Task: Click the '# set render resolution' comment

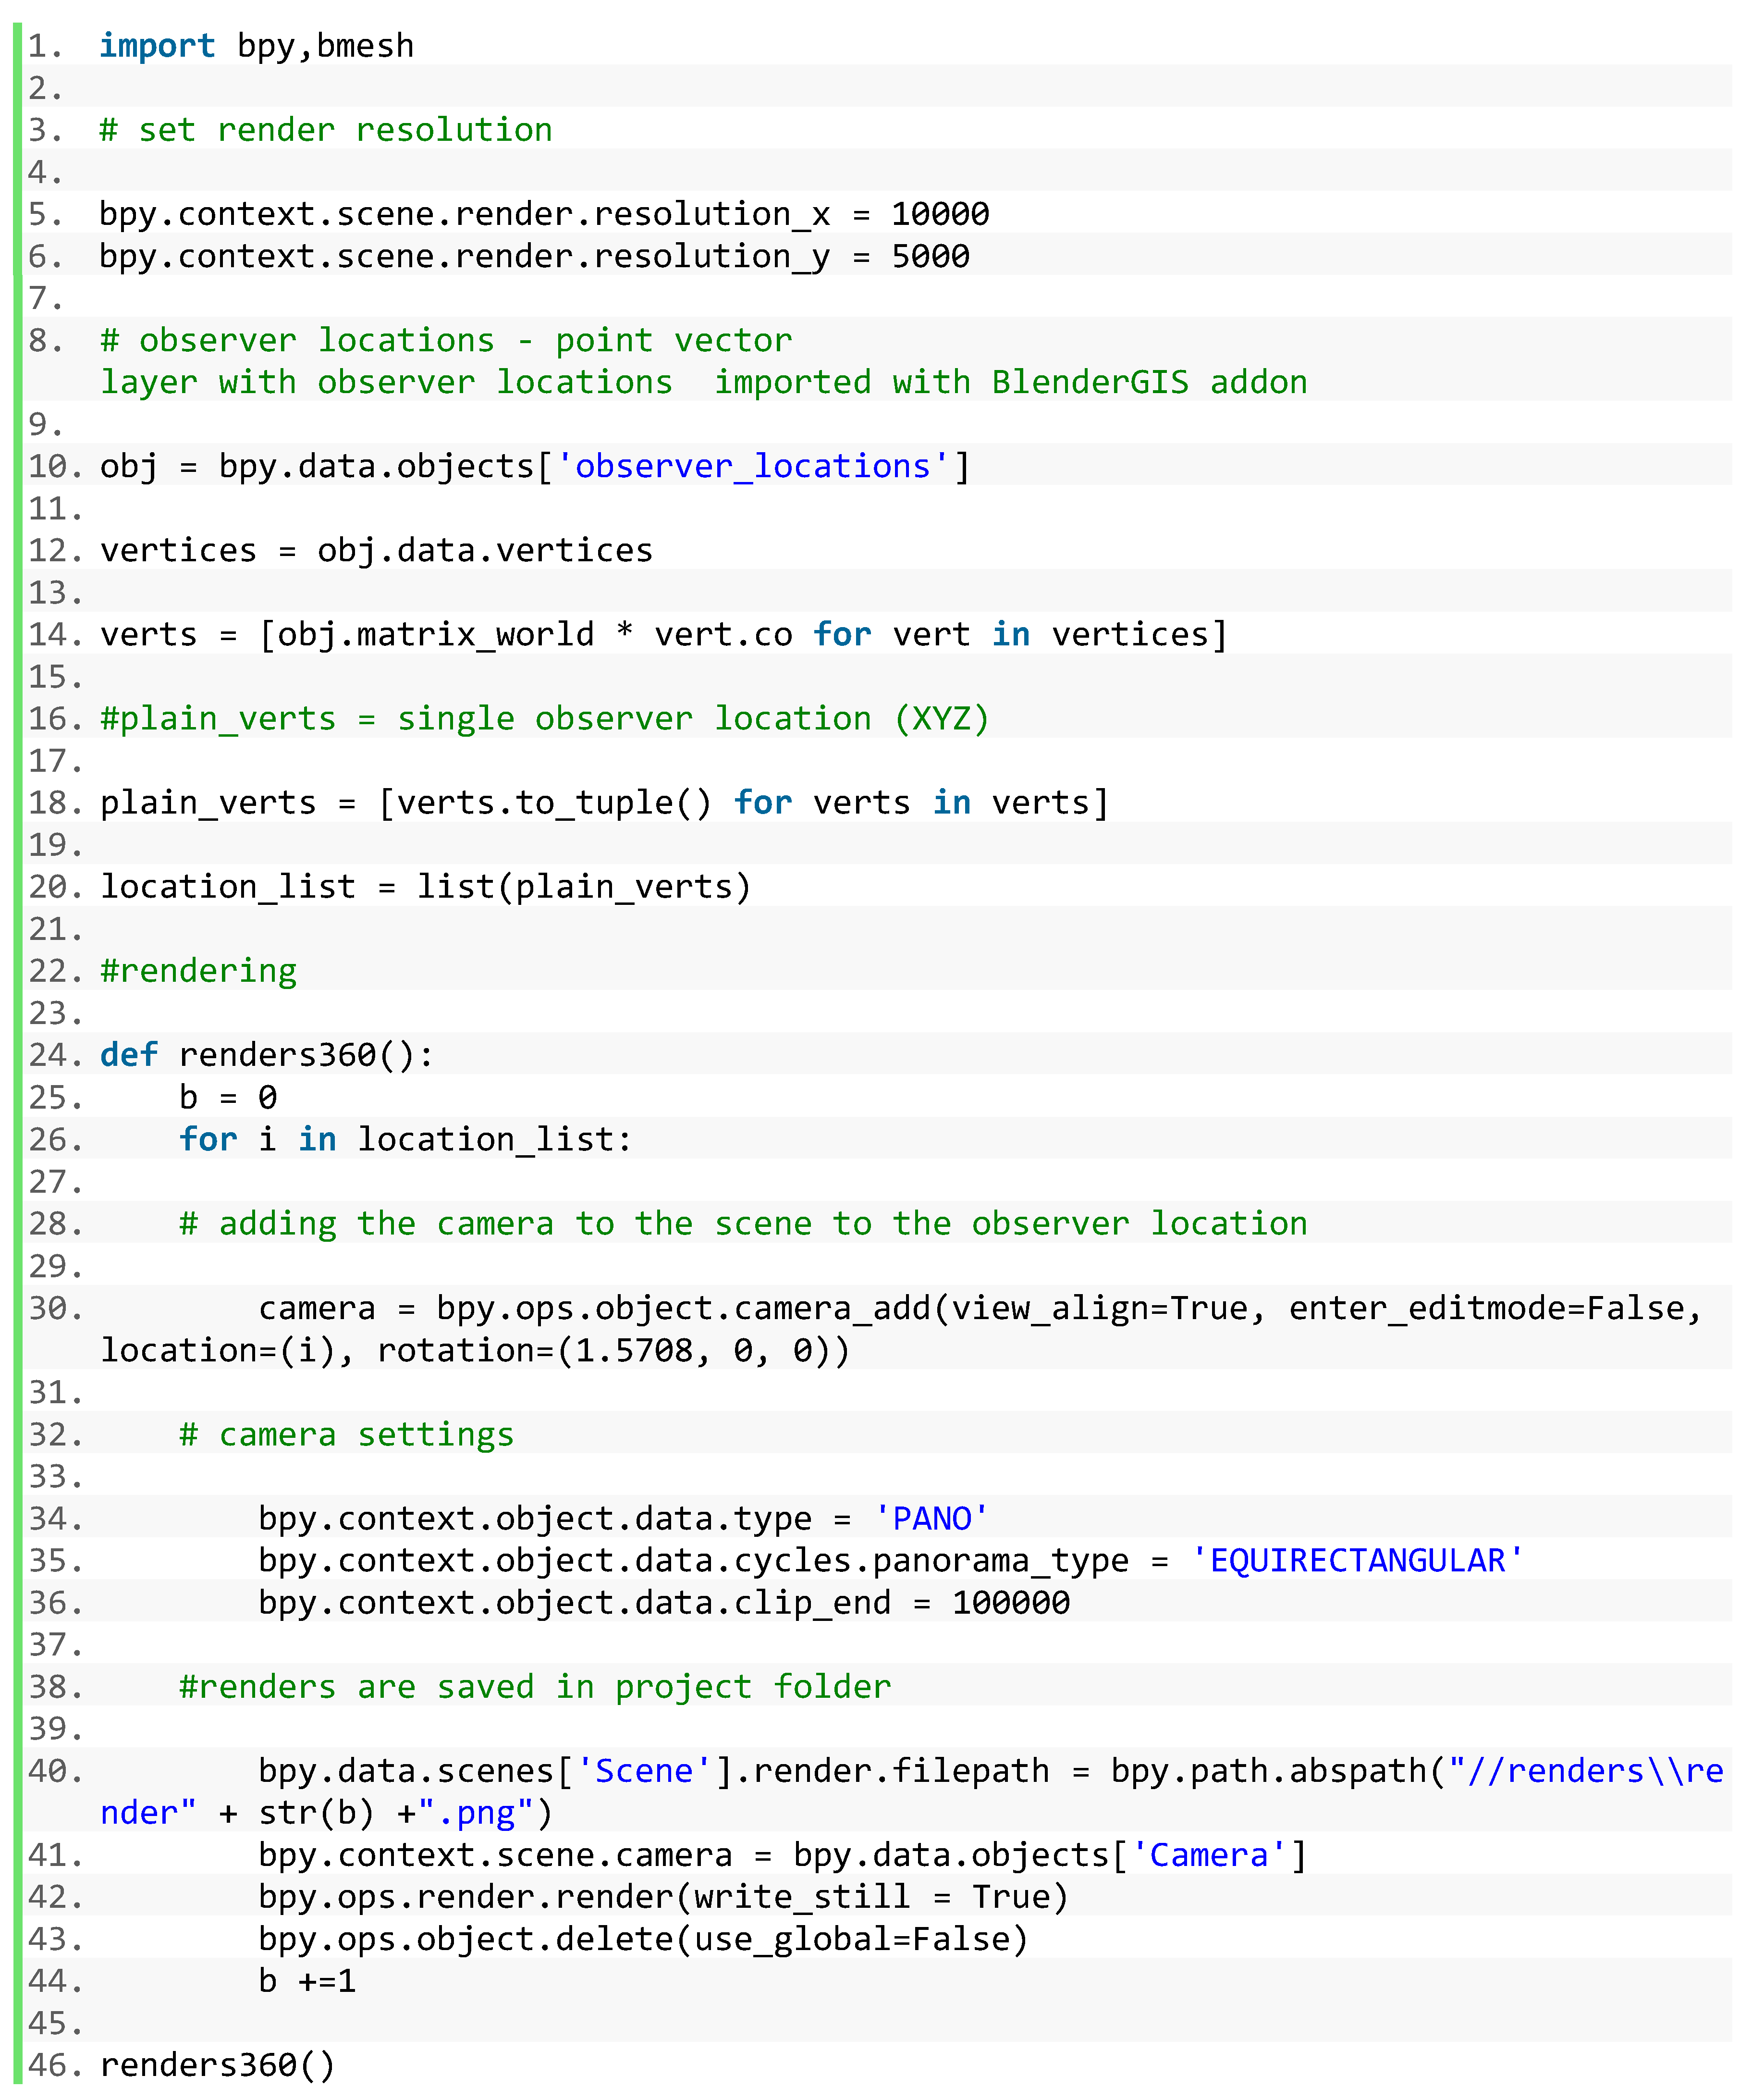Action: (326, 130)
